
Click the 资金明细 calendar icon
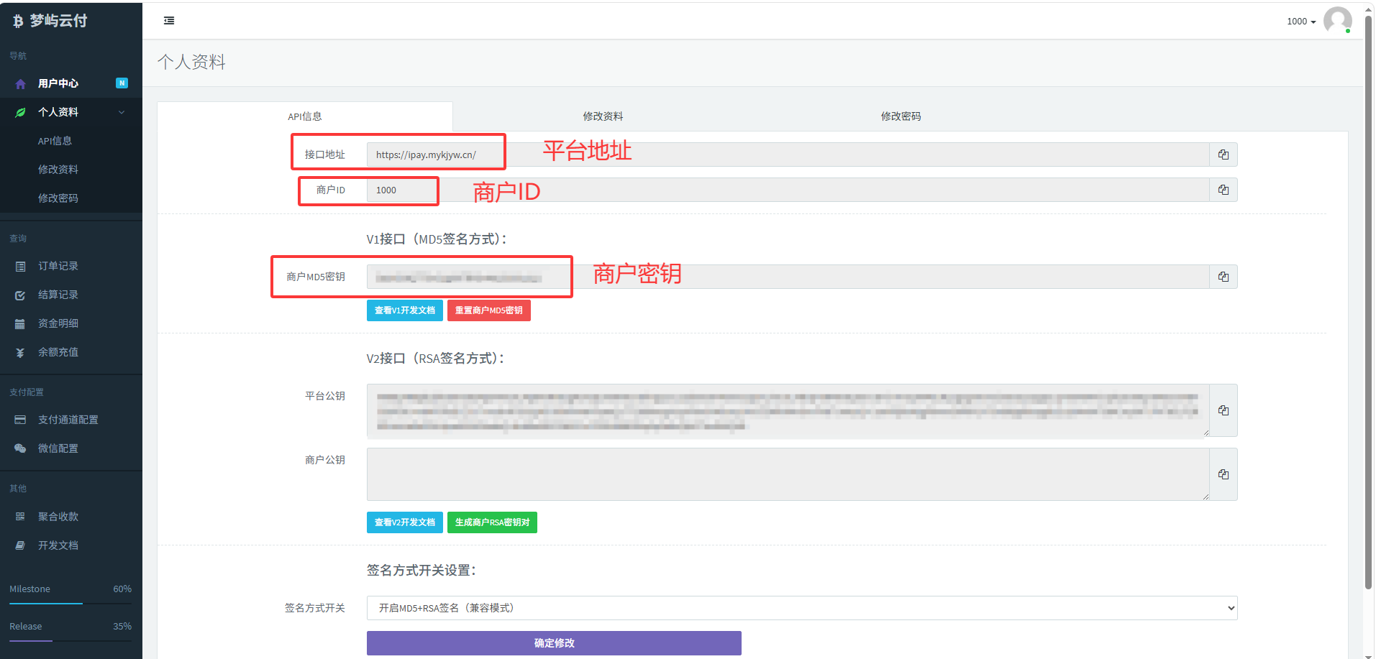click(20, 324)
